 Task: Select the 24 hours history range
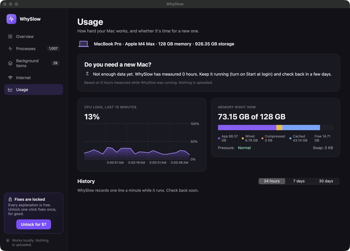pos(272,181)
